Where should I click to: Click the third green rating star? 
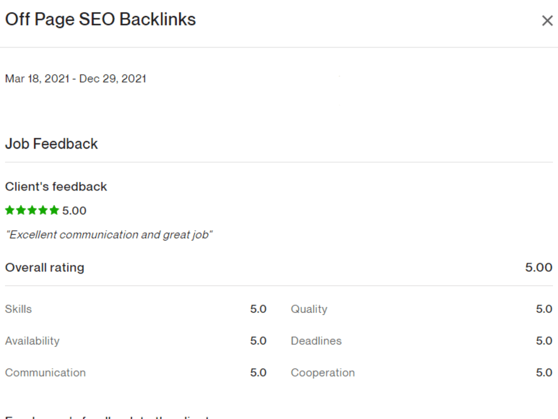(x=32, y=210)
